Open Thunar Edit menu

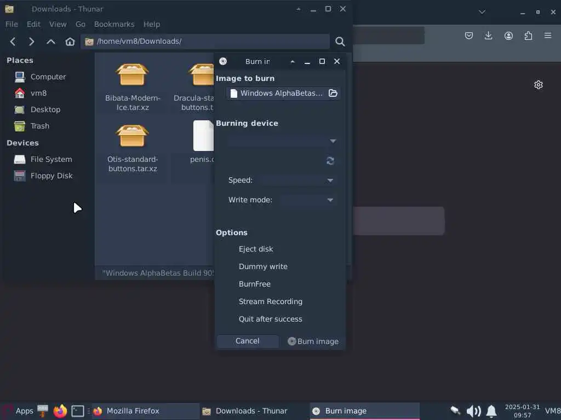click(33, 24)
